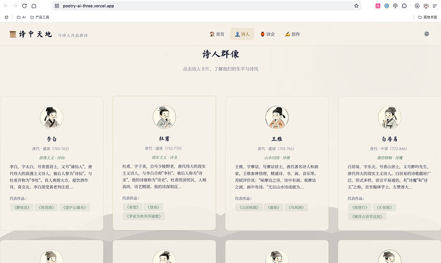Click the 白居易 portrait avatar
Viewport: 441px width, 263px height.
click(389, 117)
